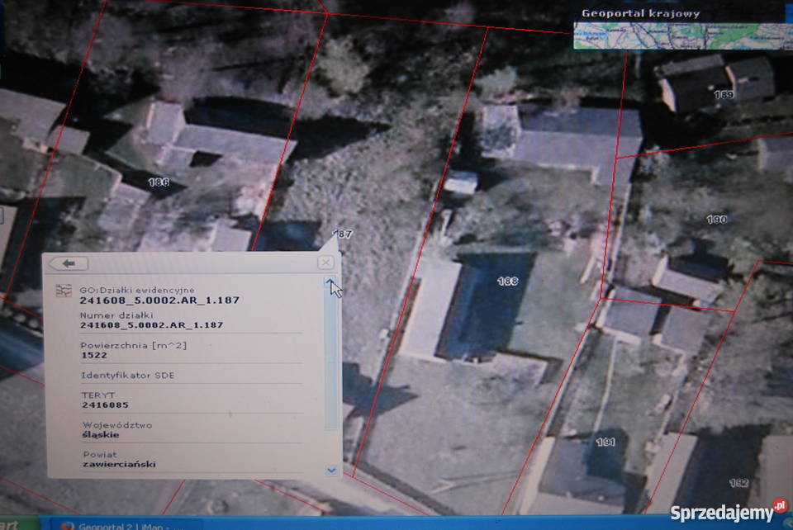Click the Powierzchnia value 1522
The height and width of the screenshot is (530, 793).
[x=95, y=354]
